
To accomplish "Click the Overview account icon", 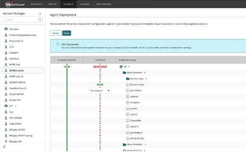I will coord(6,29).
